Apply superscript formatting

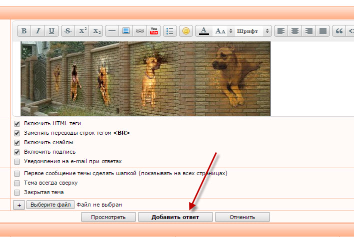click(x=82, y=31)
